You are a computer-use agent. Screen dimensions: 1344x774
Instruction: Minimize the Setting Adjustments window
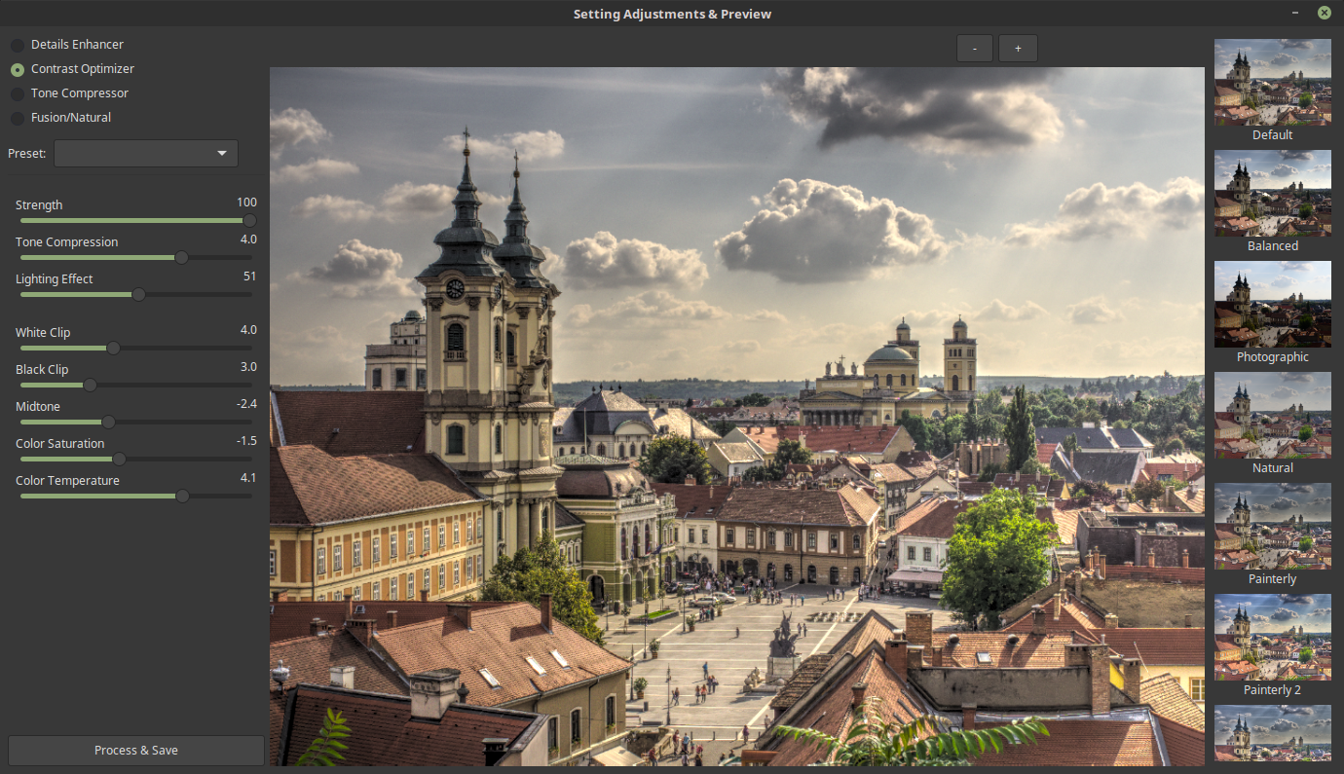(1295, 14)
